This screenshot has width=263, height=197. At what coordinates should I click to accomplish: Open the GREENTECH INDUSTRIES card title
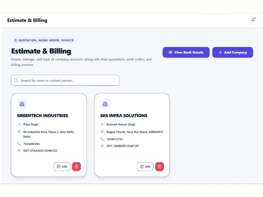43,116
